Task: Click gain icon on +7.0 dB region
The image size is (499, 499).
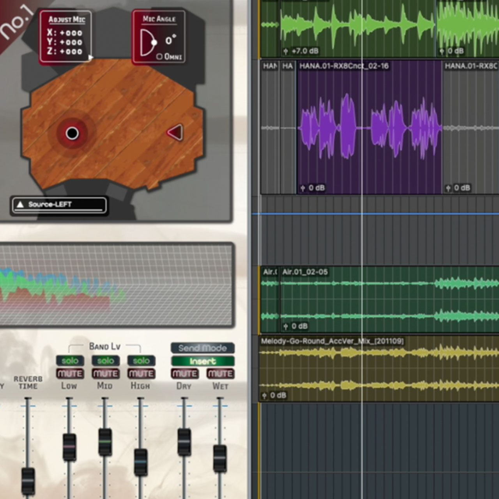Action: [285, 51]
